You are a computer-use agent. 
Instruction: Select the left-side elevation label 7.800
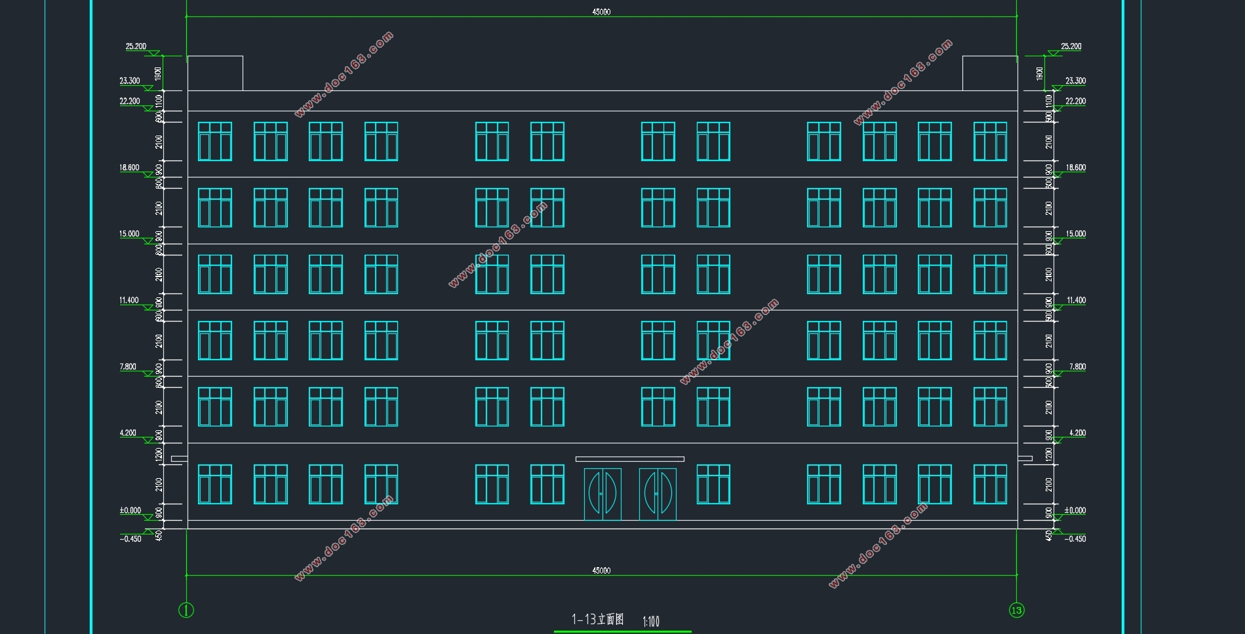[128, 367]
